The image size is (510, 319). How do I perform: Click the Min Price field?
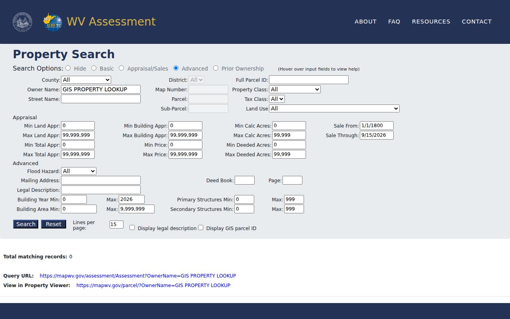click(x=185, y=145)
